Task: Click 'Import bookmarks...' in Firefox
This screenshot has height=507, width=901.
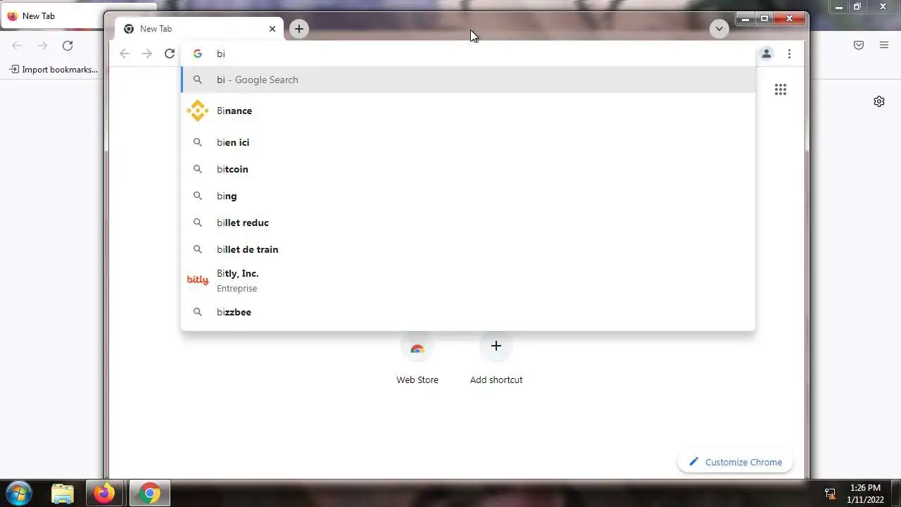Action: tap(53, 70)
